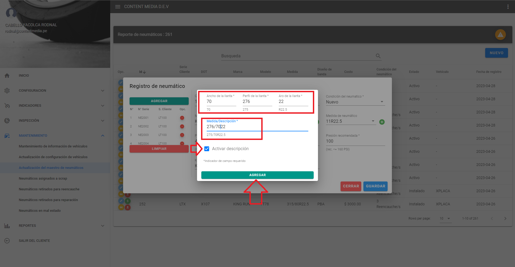Click the green plus icon beside Medida de neumático

click(382, 122)
